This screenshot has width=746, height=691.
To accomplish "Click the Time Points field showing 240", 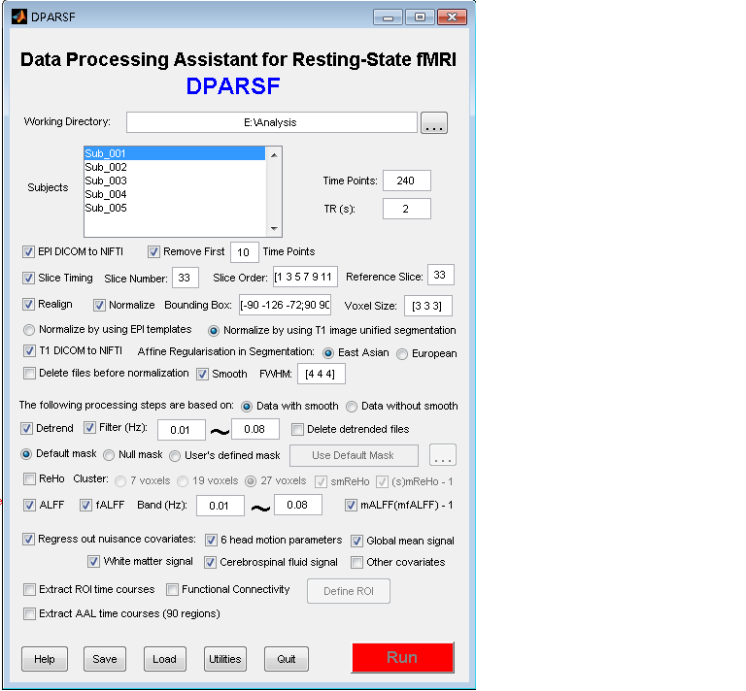I will click(x=407, y=181).
